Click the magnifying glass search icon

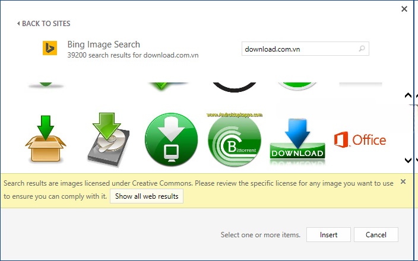tap(362, 49)
